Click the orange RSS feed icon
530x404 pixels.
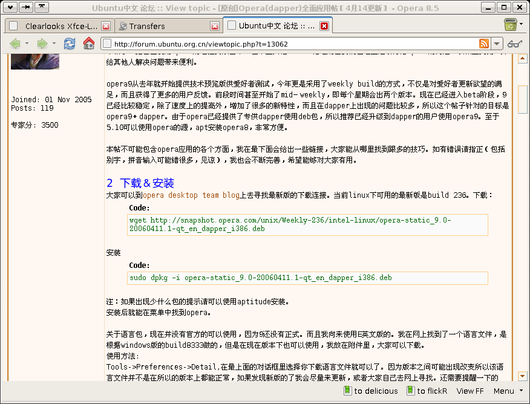pos(483,44)
